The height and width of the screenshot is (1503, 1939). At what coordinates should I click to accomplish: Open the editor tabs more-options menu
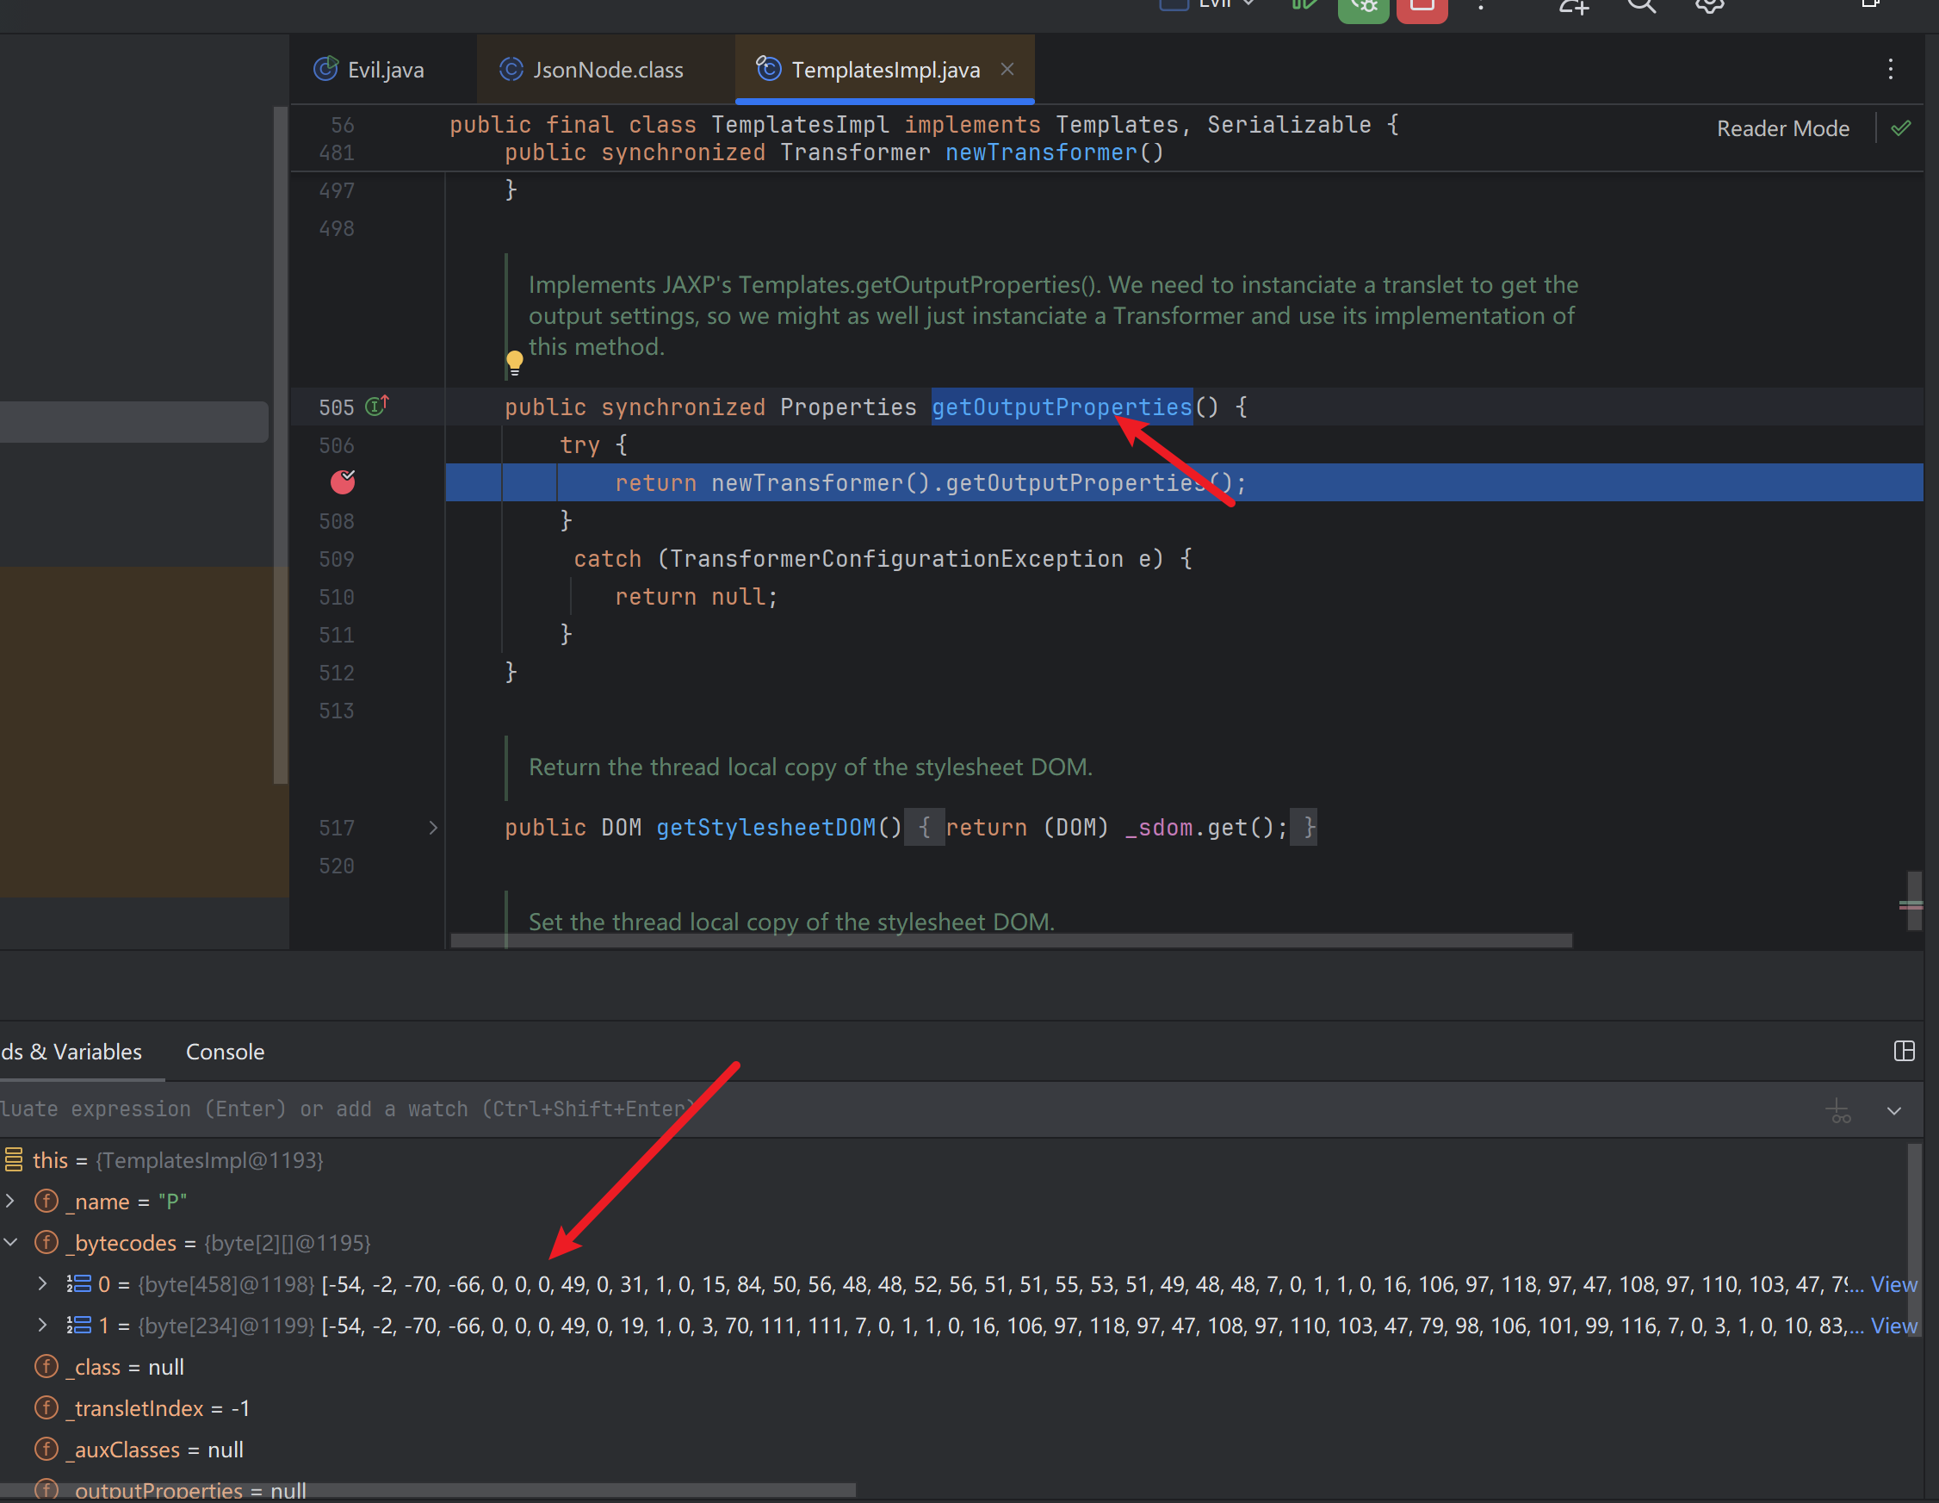pyautogui.click(x=1890, y=69)
